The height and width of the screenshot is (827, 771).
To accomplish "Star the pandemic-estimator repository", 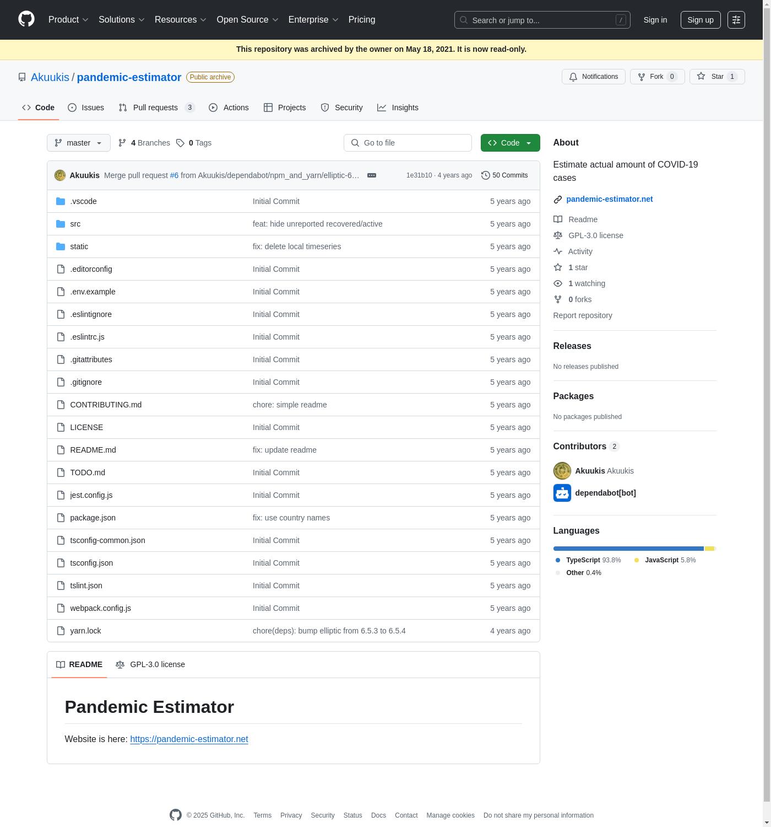I will (x=716, y=77).
